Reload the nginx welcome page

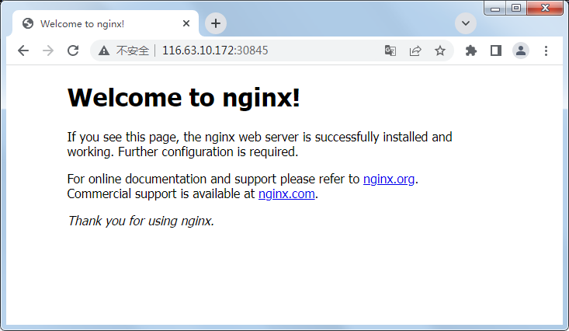pyautogui.click(x=73, y=51)
